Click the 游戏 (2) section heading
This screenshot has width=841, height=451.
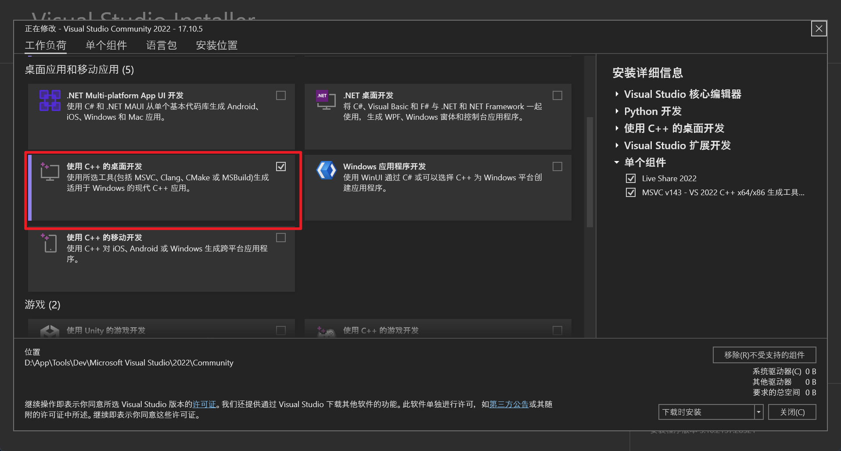pyautogui.click(x=43, y=305)
